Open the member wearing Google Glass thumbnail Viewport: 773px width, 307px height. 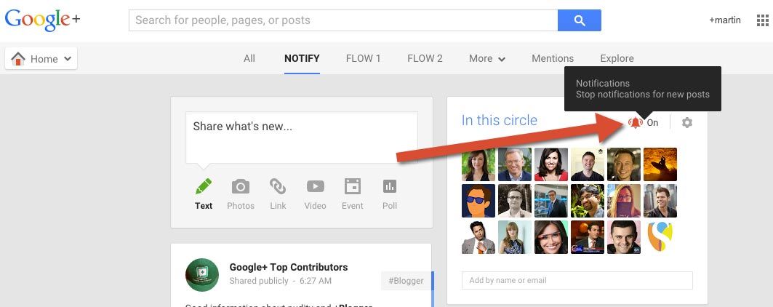click(551, 237)
